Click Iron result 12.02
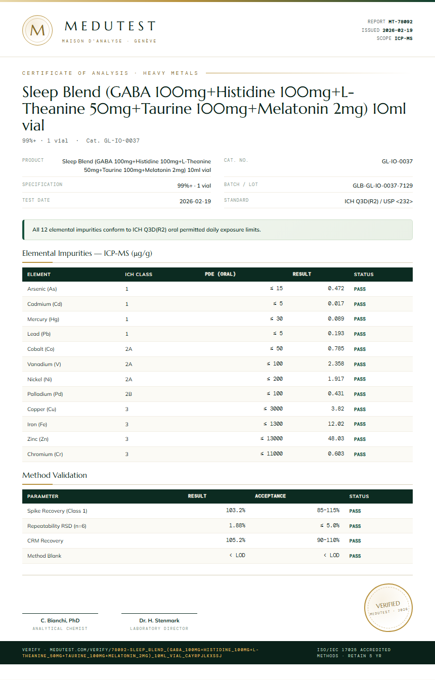Viewport: 435px width, 680px height. pyautogui.click(x=336, y=424)
